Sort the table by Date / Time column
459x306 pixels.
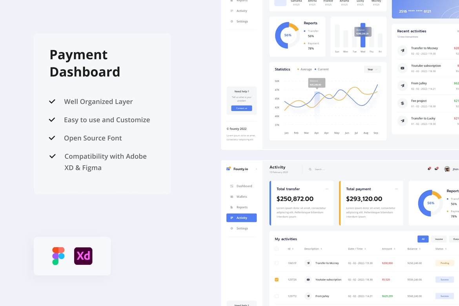click(357, 249)
